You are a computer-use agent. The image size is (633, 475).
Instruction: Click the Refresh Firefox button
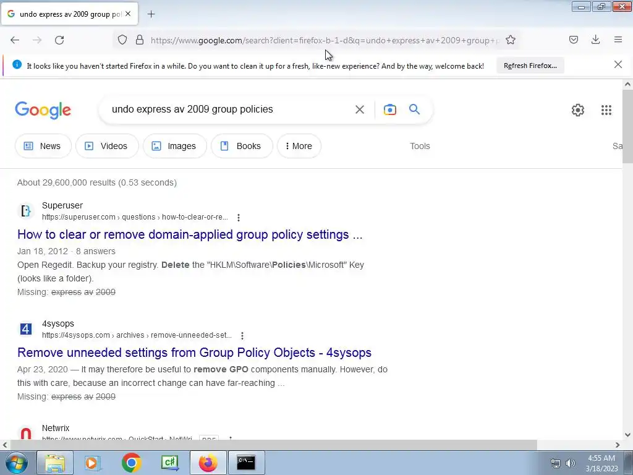pyautogui.click(x=530, y=66)
